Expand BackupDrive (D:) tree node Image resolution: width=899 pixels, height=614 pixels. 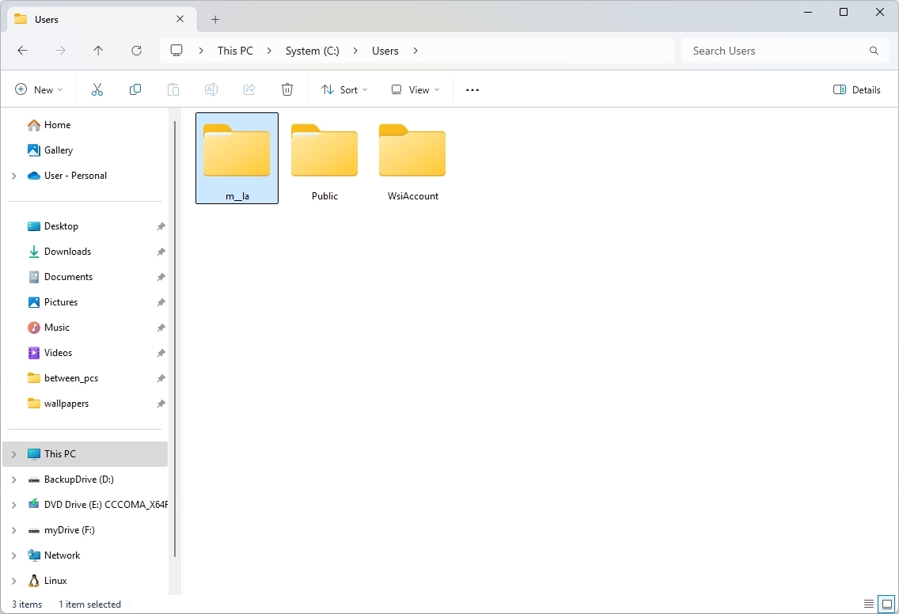(x=13, y=479)
